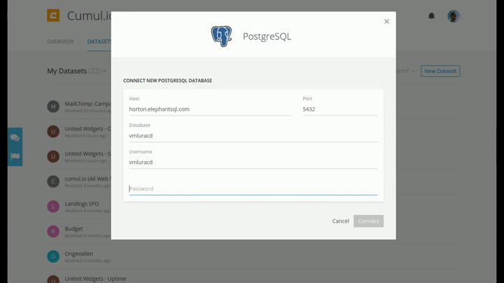Viewport: 504px width, 283px height.
Task: Click the Cumul.io logo icon
Action: click(53, 15)
